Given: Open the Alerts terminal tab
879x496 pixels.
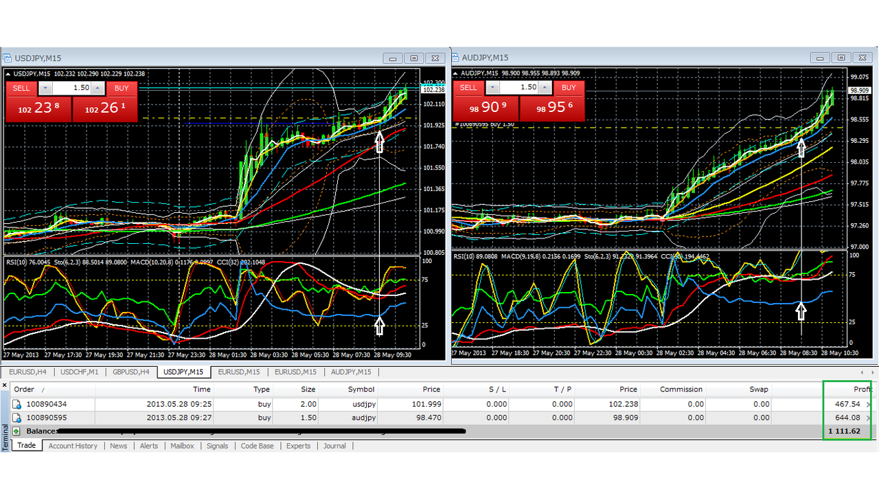Looking at the screenshot, I should pyautogui.click(x=149, y=446).
